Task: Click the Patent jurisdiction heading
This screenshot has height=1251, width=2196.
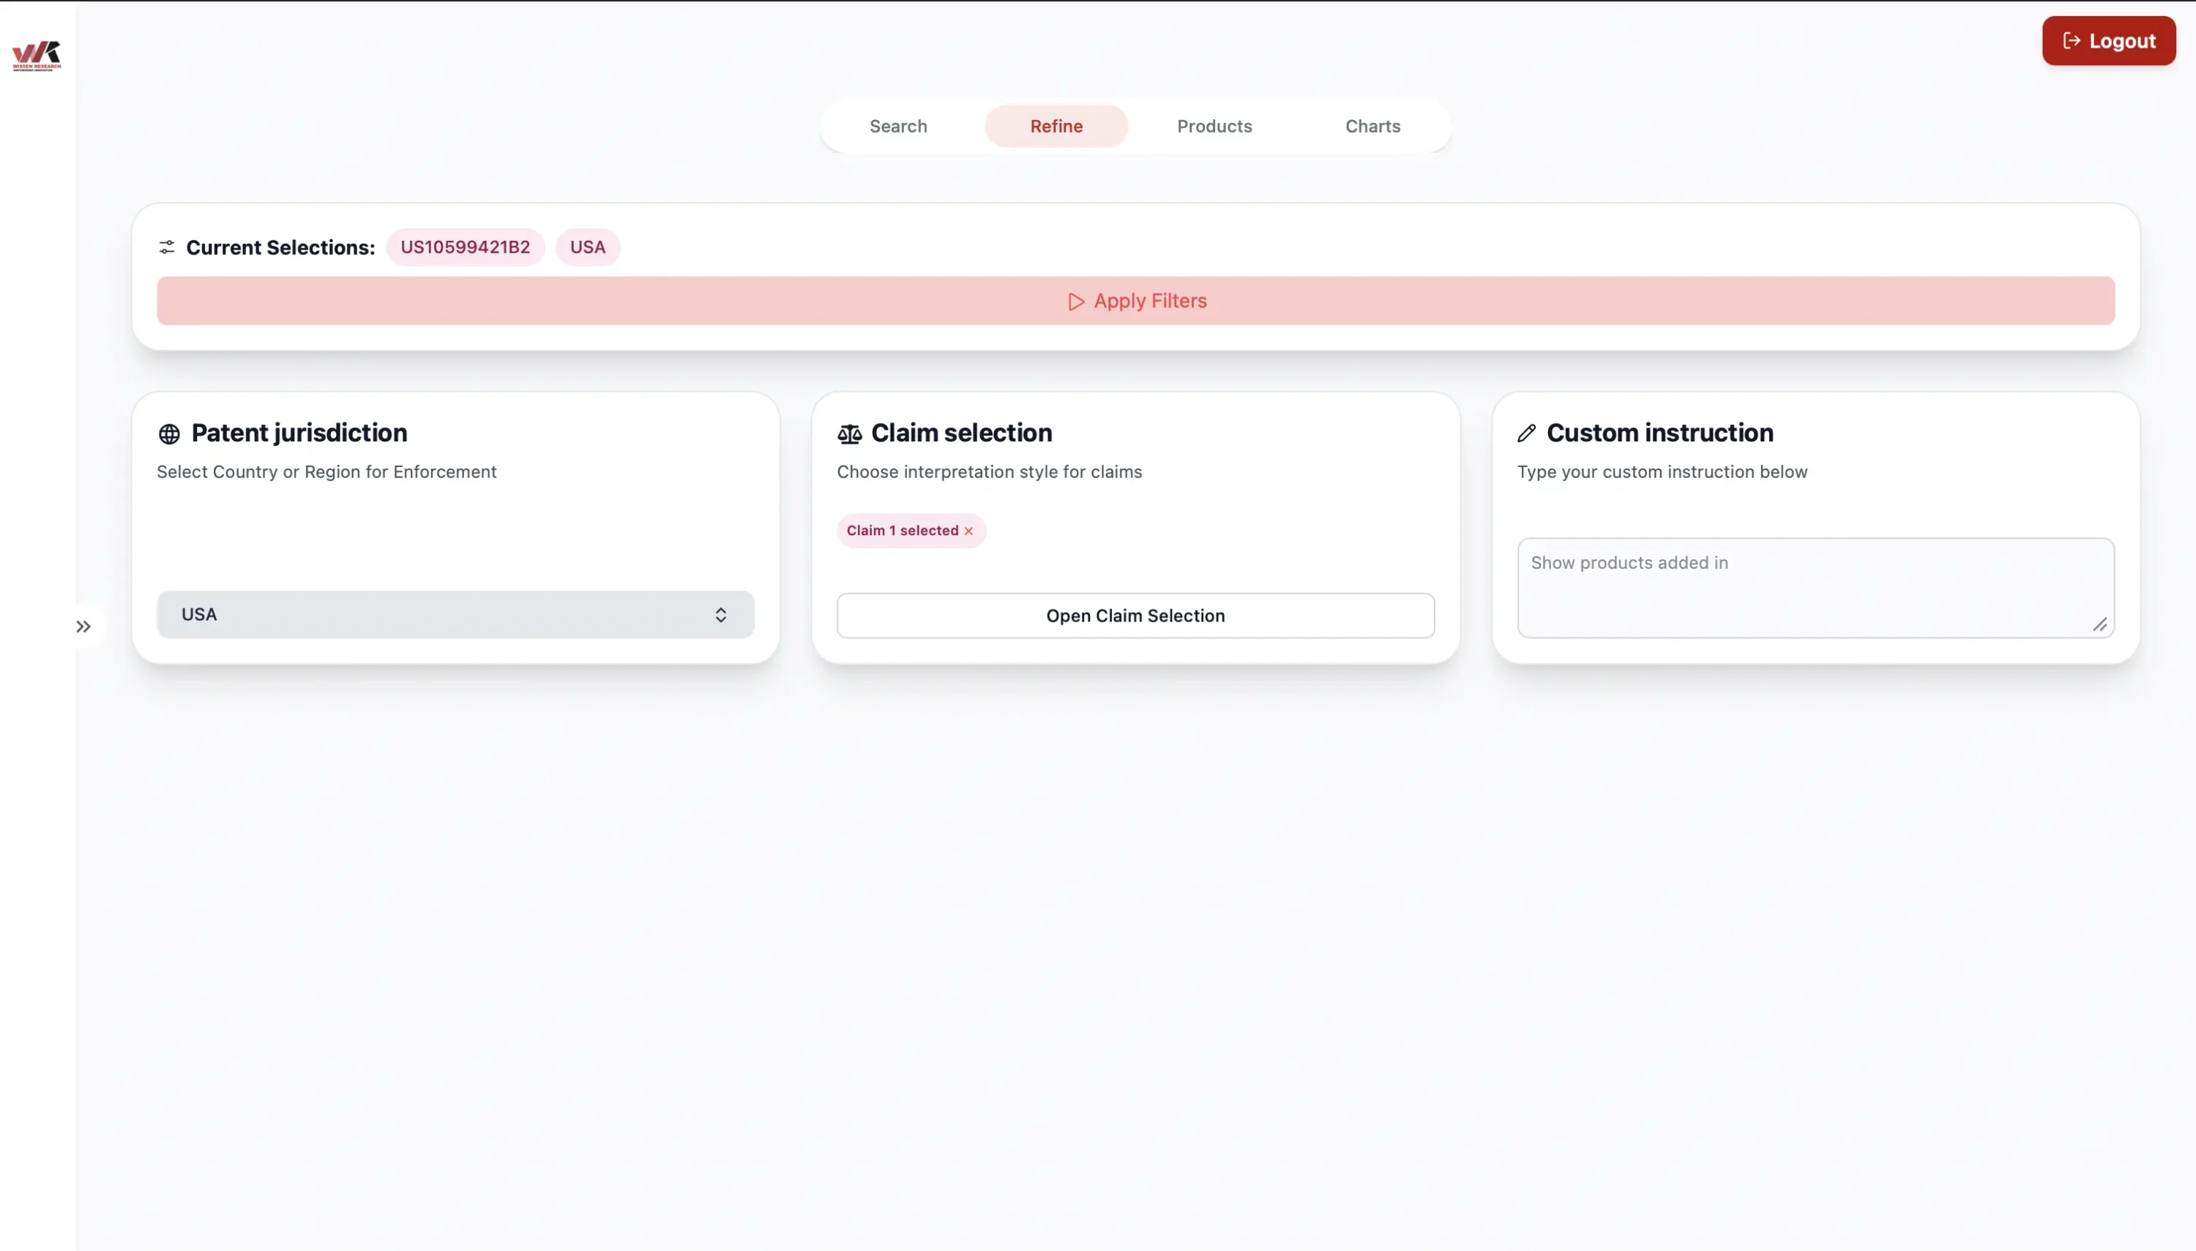Action: click(x=299, y=433)
